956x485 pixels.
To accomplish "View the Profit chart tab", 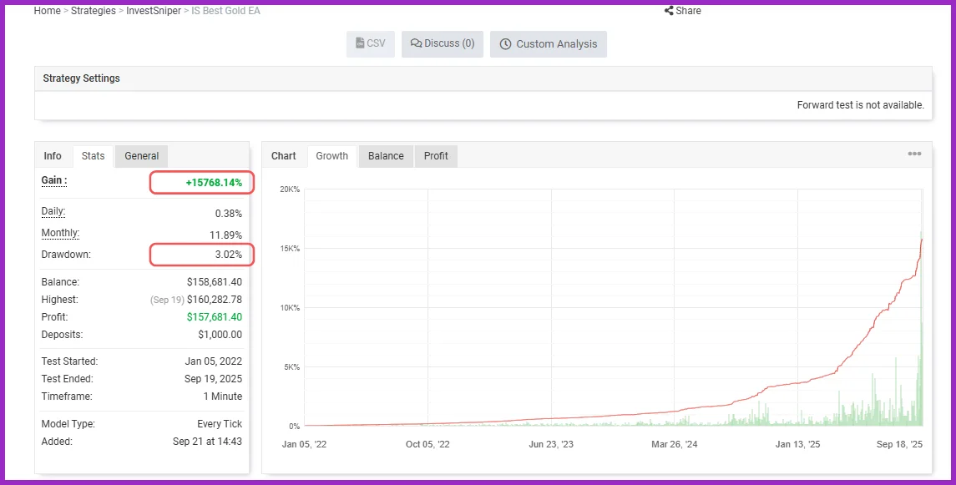I will (x=436, y=156).
